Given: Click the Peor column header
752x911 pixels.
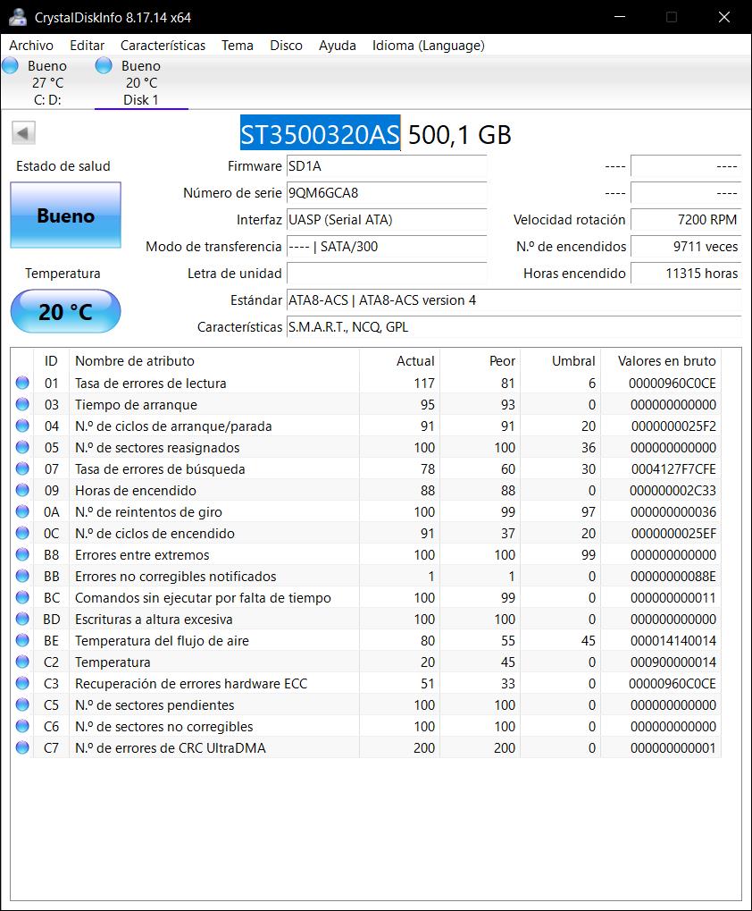Looking at the screenshot, I should (x=480, y=361).
